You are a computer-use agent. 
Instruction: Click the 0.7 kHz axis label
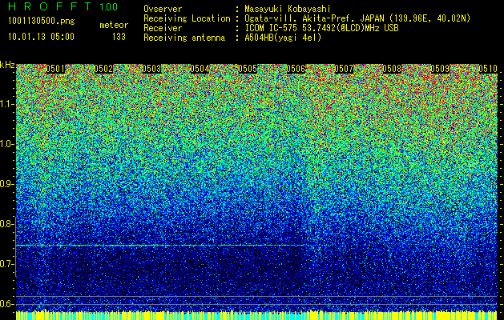[7, 264]
